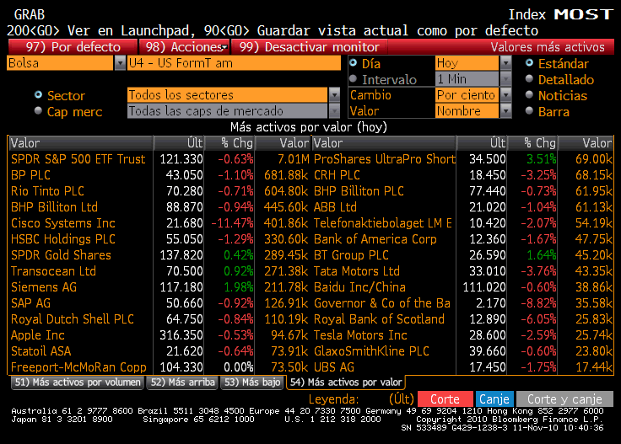Click the left Últ column header
The width and height of the screenshot is (621, 444).
[x=179, y=143]
